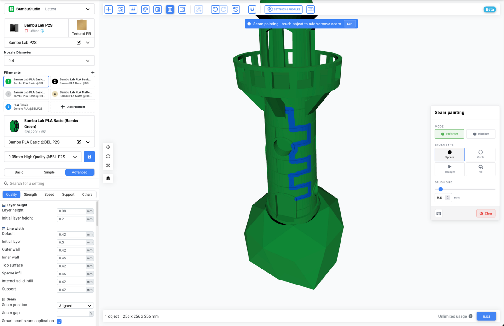Click the add object plus icon in toolbar
504x326 pixels.
click(109, 9)
